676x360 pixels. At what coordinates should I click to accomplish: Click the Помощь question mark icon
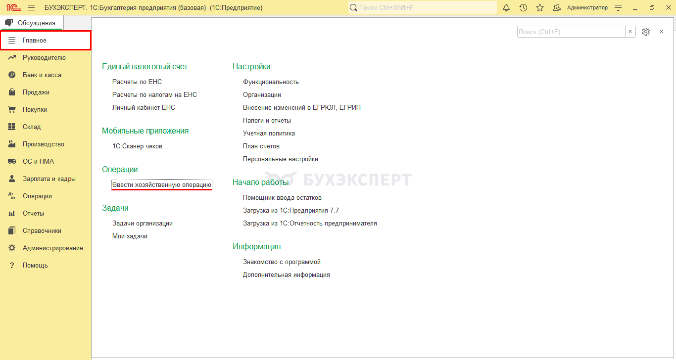(12, 266)
